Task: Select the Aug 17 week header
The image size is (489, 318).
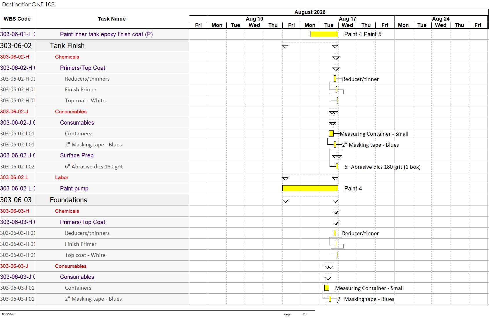Action: pyautogui.click(x=348, y=19)
